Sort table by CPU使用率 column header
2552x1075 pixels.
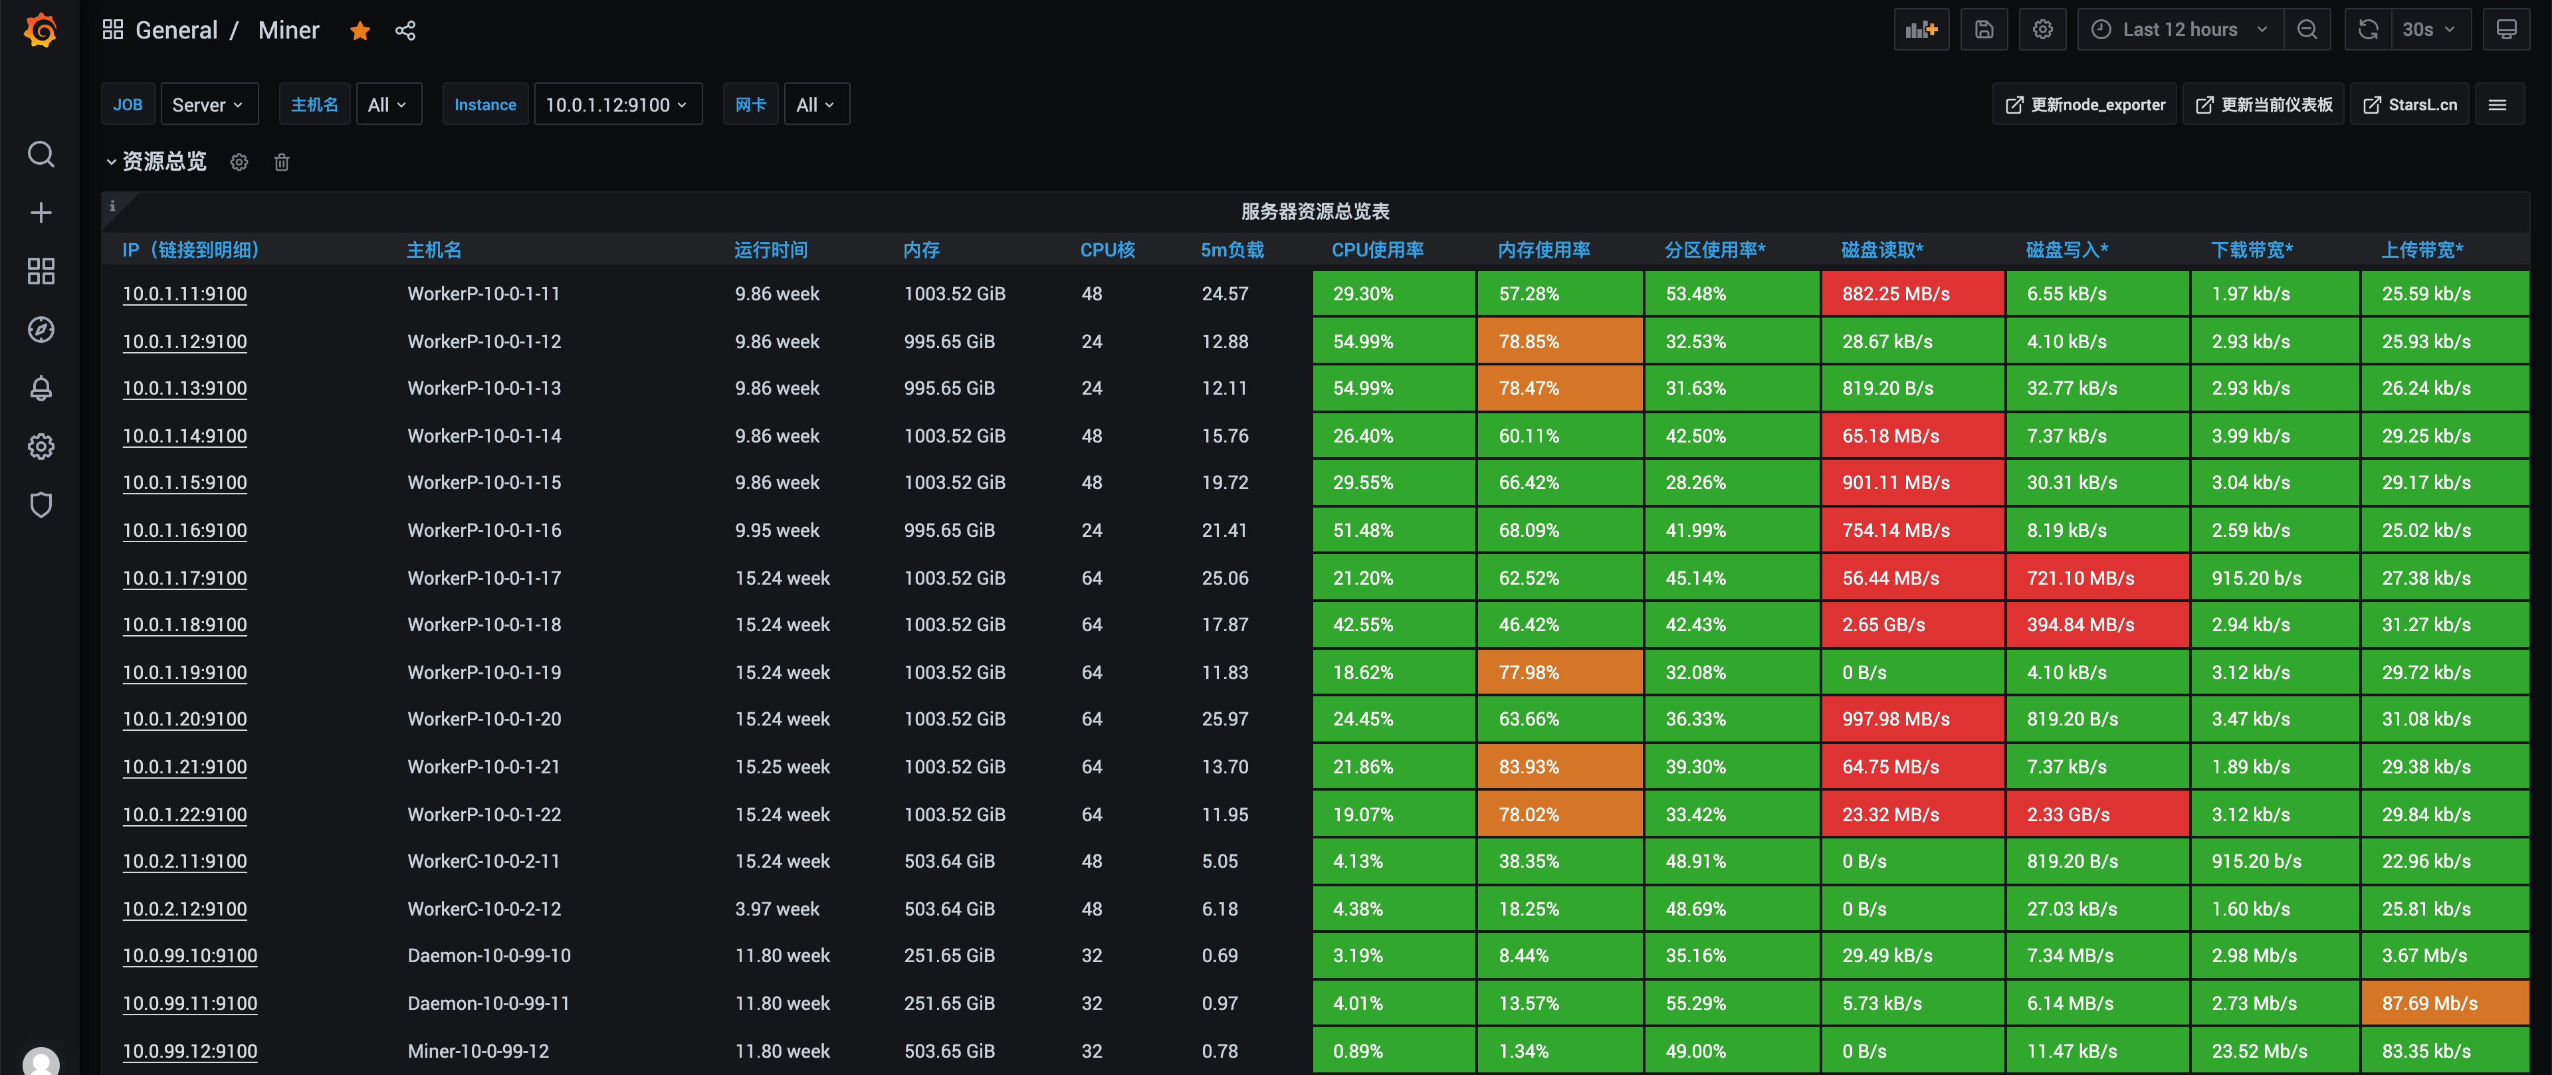pyautogui.click(x=1377, y=250)
